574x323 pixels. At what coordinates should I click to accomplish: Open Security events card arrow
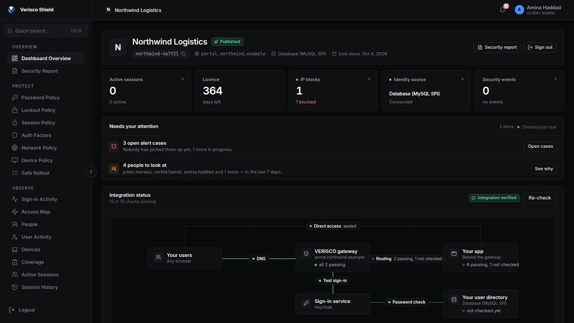[x=555, y=80]
